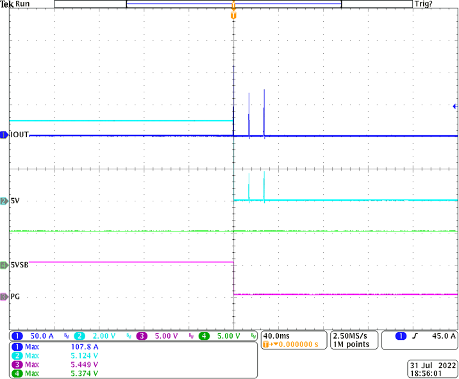This screenshot has height=379, width=459.
Task: Click the 50.0 A channel 1 scale value
Action: (42, 336)
